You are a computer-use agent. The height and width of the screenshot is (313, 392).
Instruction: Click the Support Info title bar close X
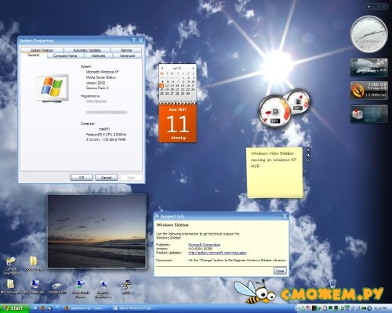(285, 216)
